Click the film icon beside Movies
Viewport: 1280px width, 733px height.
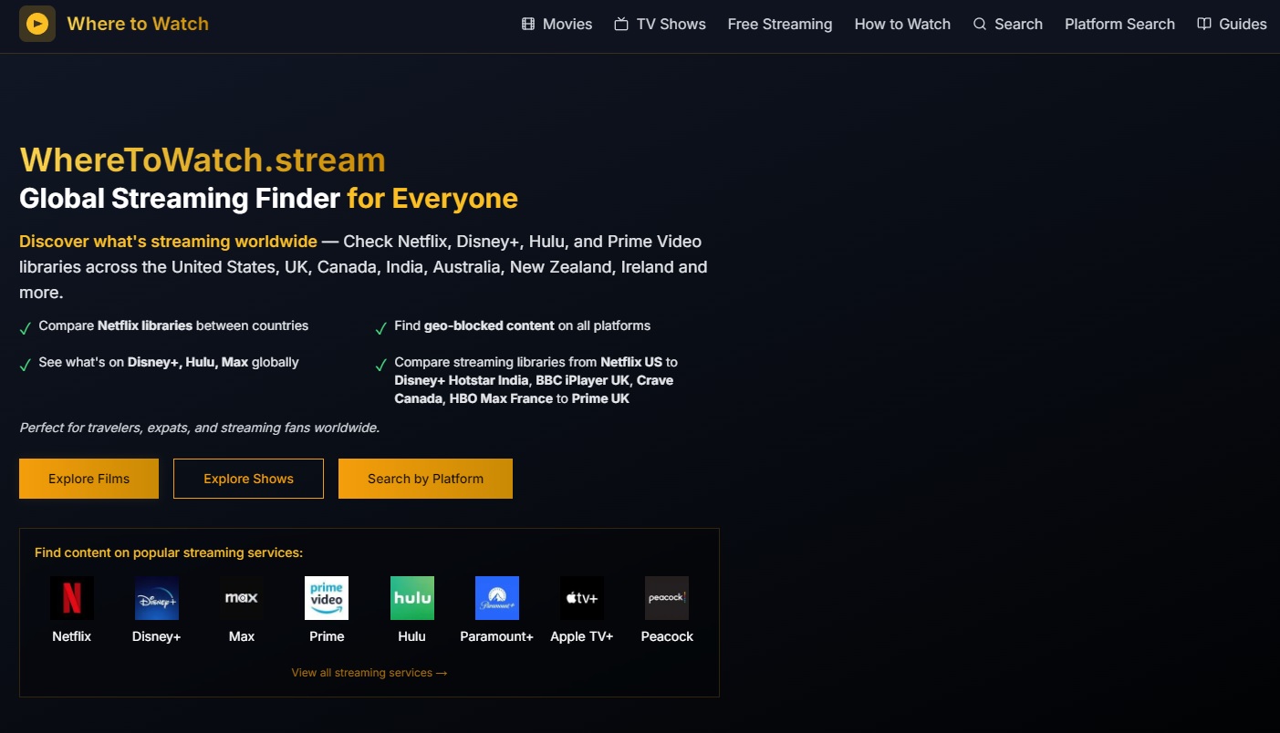(528, 25)
